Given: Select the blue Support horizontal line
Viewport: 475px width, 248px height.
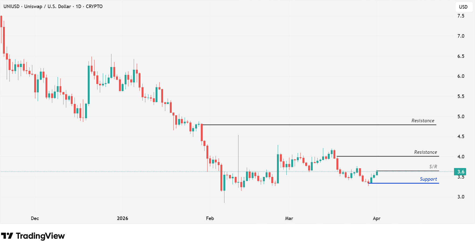Looking at the screenshot, I should click(x=404, y=183).
